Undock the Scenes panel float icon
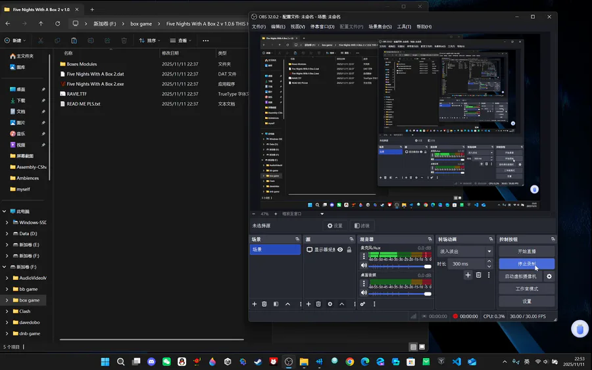 pos(297,239)
